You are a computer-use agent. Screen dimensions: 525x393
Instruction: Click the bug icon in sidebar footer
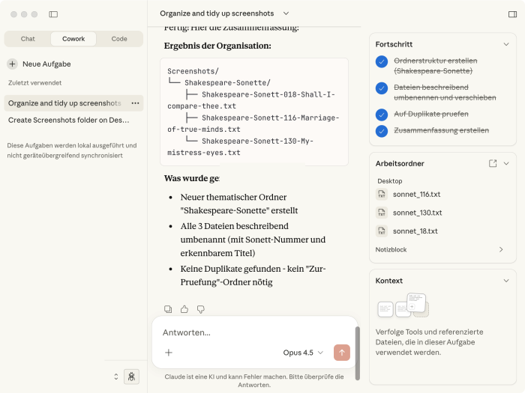(131, 376)
